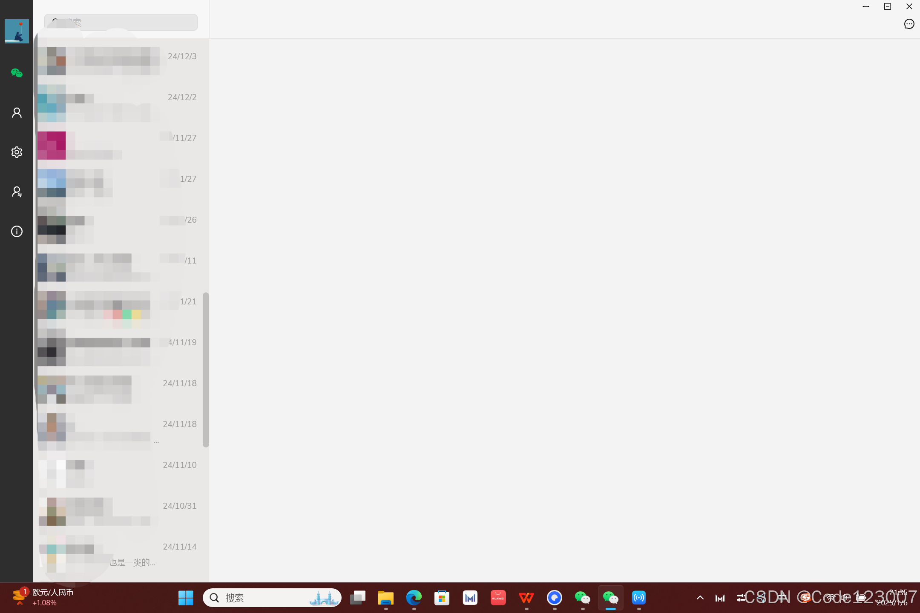This screenshot has height=613, width=920.
Task: Click the WPS Office taskbar icon
Action: pyautogui.click(x=526, y=598)
